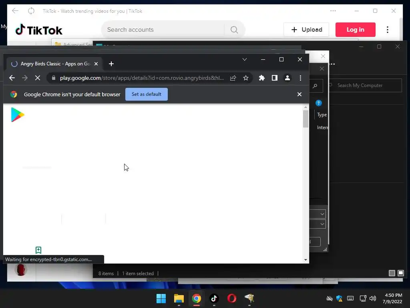This screenshot has width=410, height=308.
Task: Click TikTok Search accounts field
Action: point(162,30)
